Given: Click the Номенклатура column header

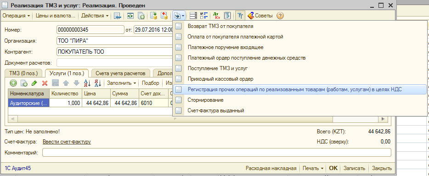Looking at the screenshot, I should (x=29, y=93).
